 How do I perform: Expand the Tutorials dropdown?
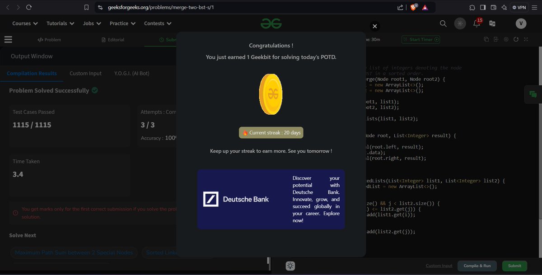(60, 23)
